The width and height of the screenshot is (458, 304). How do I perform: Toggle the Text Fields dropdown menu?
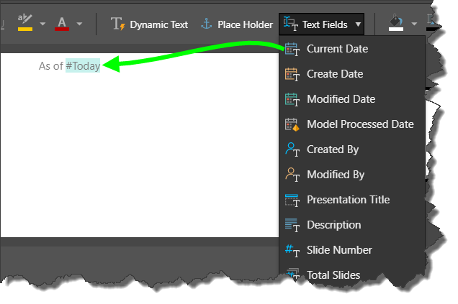(x=322, y=24)
